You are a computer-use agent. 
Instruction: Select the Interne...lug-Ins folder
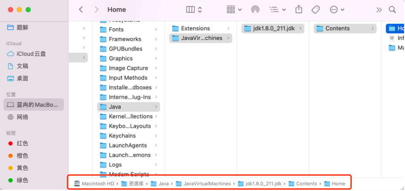[128, 97]
